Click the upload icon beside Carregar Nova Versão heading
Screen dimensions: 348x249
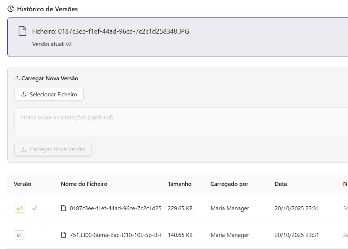click(17, 78)
